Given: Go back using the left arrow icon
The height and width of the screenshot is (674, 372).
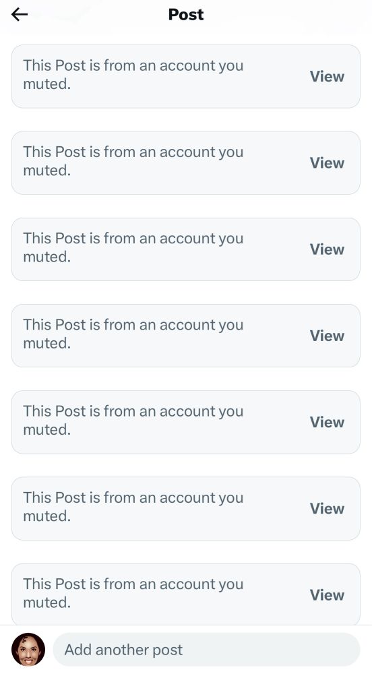Looking at the screenshot, I should [20, 15].
